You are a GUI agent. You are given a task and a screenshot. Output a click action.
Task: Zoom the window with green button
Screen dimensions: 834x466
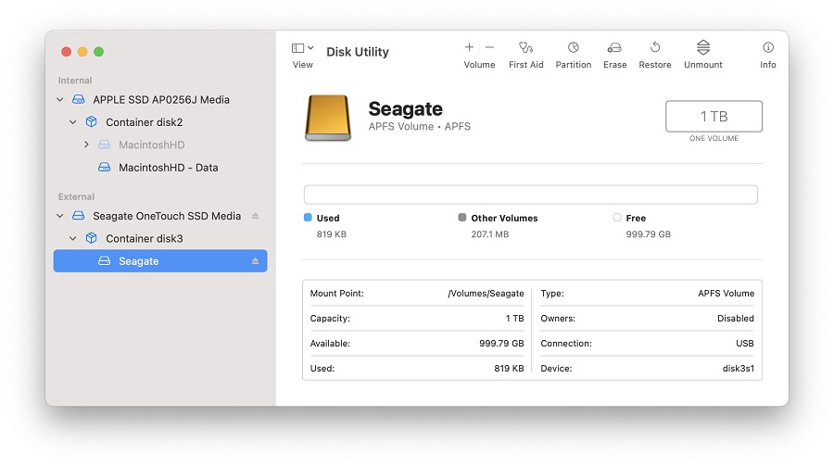pyautogui.click(x=98, y=52)
